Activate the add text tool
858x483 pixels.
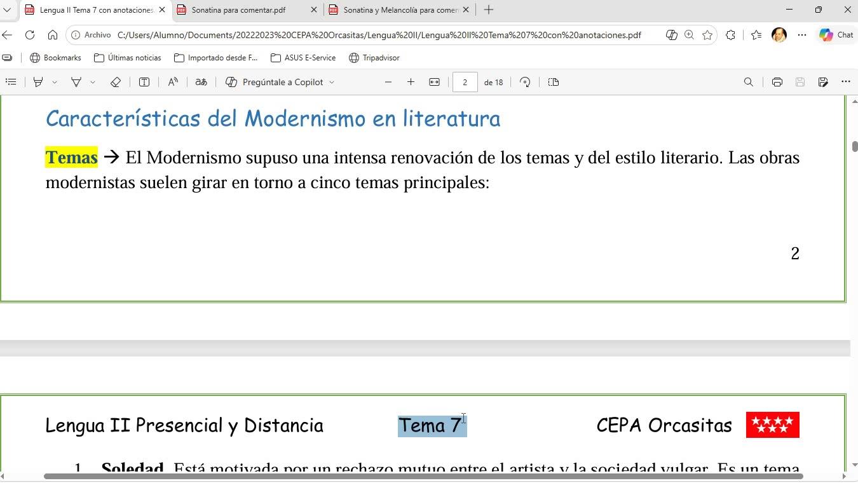click(144, 82)
